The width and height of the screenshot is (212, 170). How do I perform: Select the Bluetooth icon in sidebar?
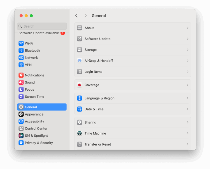[21, 50]
